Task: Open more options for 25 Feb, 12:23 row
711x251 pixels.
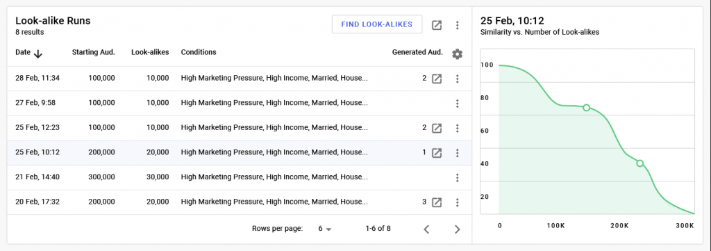Action: click(457, 128)
